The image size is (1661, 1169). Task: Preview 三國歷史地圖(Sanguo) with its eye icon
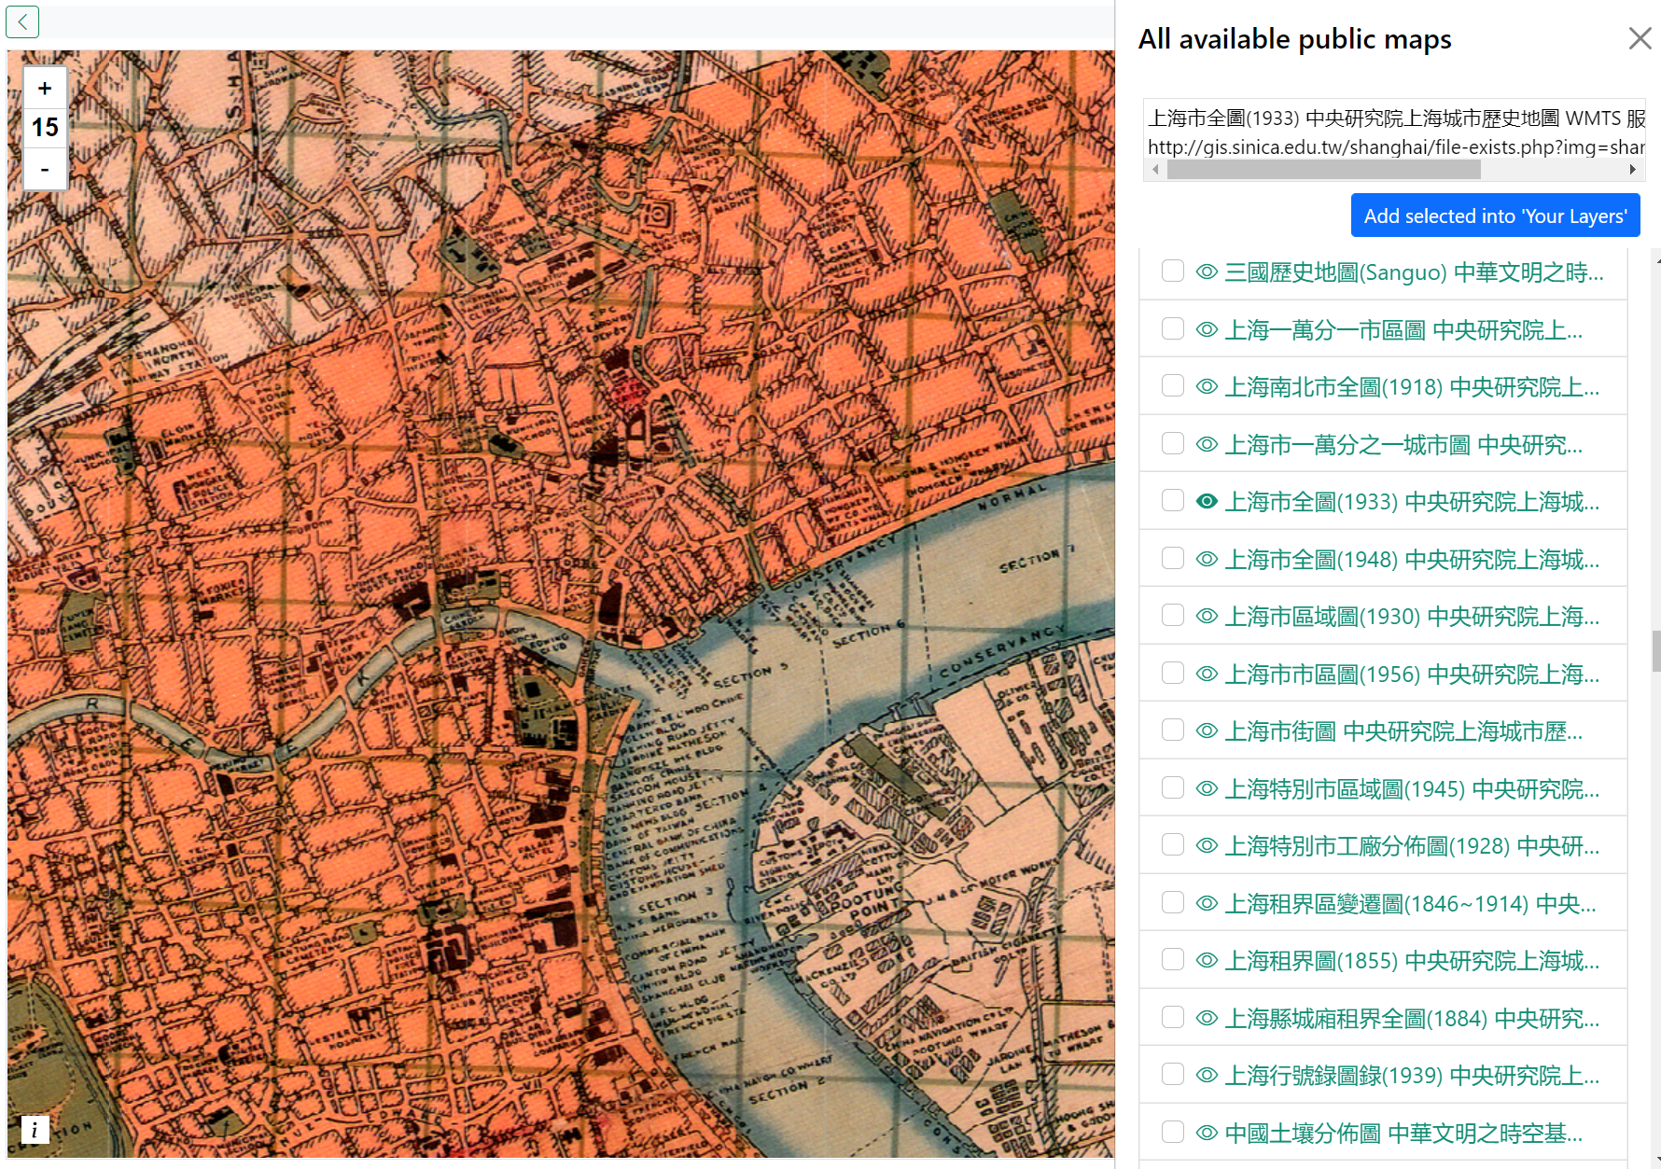tap(1207, 271)
